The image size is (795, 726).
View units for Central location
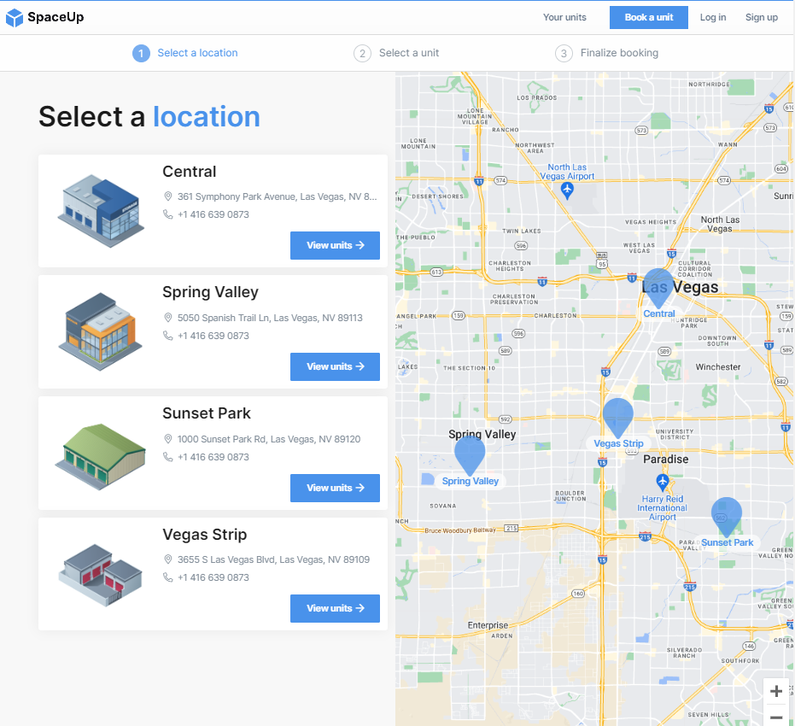click(335, 245)
